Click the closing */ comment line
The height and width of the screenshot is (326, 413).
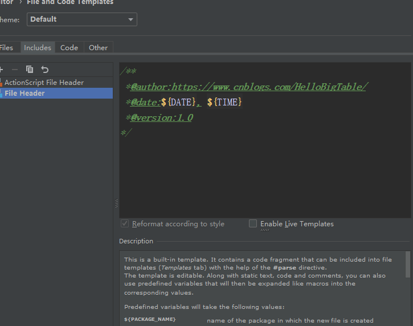(126, 133)
